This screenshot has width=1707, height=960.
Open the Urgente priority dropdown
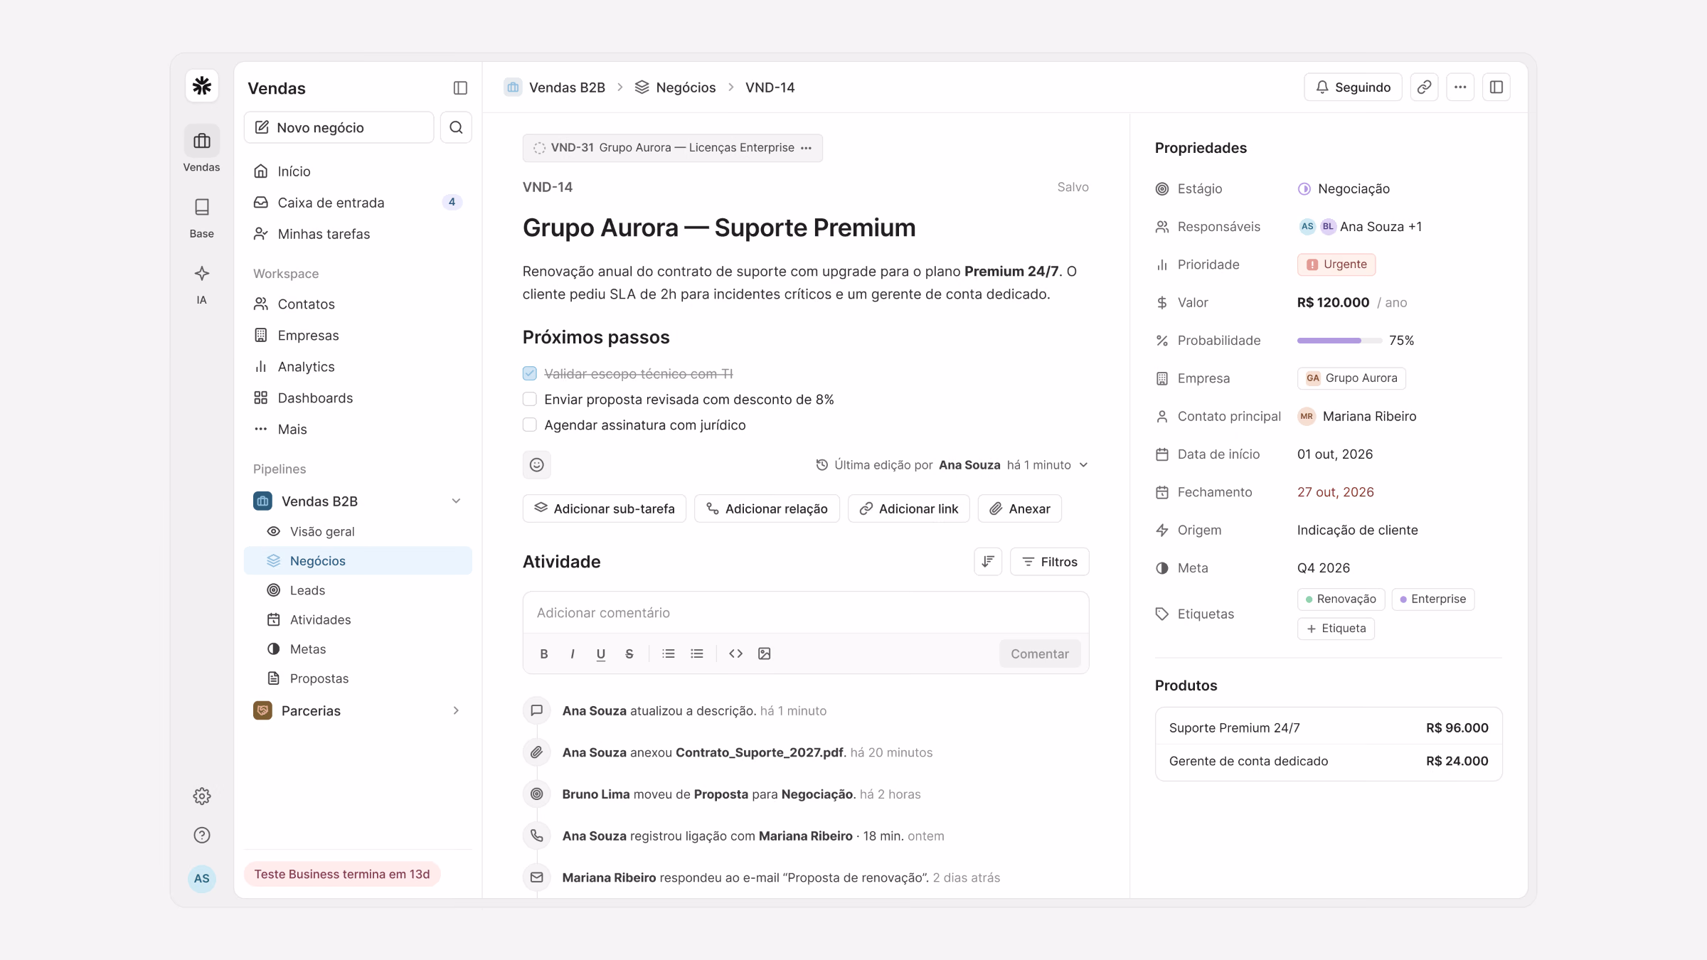[x=1336, y=265]
